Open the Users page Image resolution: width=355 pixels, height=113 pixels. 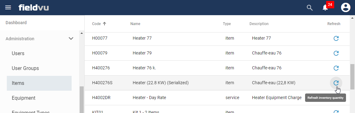point(18,54)
